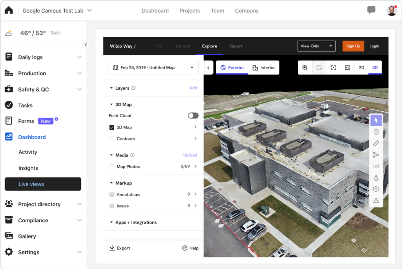Click the orange Sign Up button
This screenshot has height=269, width=402.
click(x=353, y=46)
